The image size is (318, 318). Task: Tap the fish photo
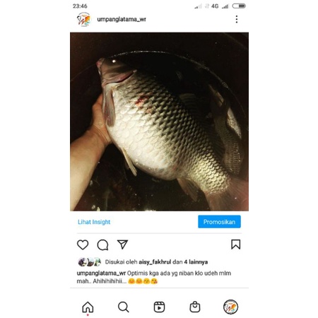[159, 122]
